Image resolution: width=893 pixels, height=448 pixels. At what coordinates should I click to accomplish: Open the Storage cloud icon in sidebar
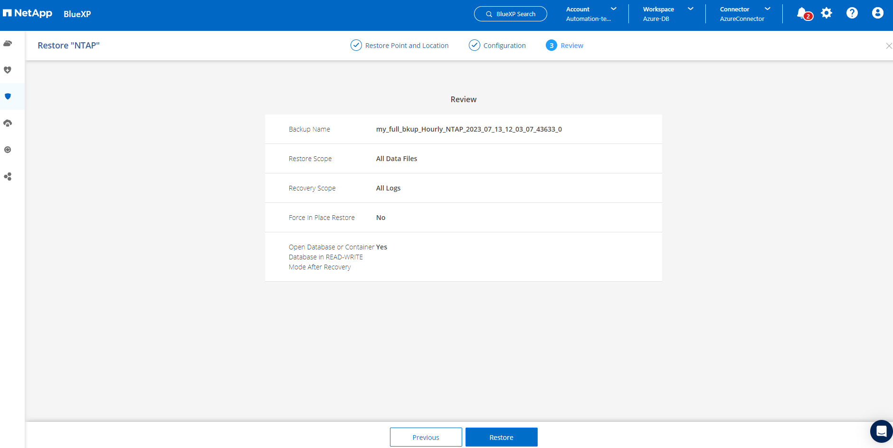point(8,44)
